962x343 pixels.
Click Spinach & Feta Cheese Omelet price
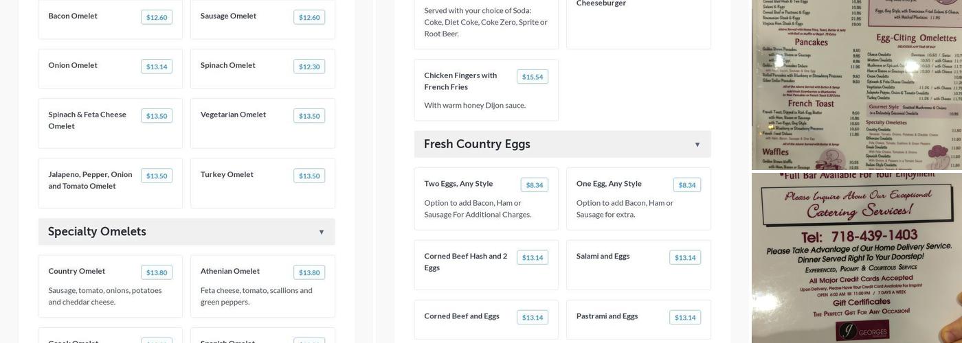pos(157,116)
